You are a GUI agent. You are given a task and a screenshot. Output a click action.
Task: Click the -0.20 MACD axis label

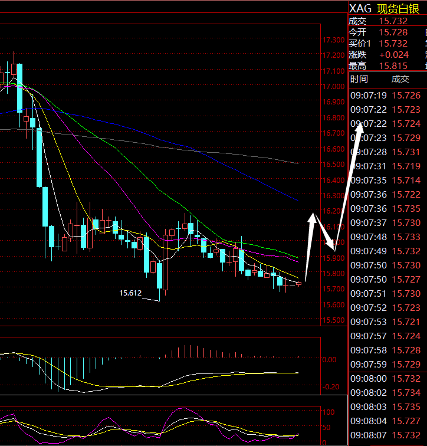tap(331, 387)
